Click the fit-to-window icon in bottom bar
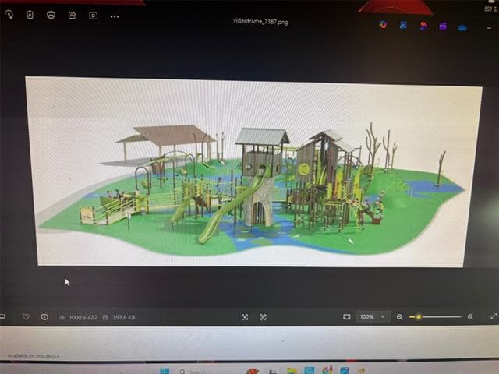 (x=245, y=317)
